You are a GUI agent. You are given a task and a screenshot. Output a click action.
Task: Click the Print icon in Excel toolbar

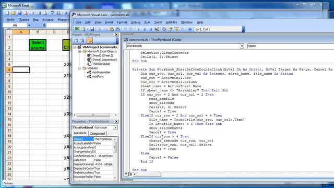click(x=39, y=13)
